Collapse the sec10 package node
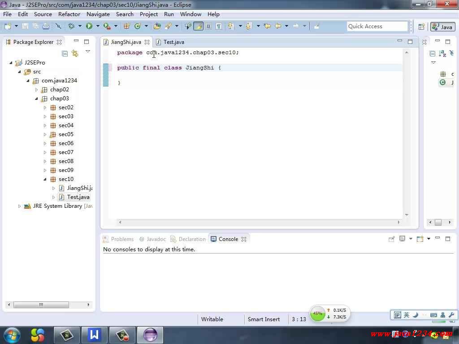The height and width of the screenshot is (344, 459). 45,179
